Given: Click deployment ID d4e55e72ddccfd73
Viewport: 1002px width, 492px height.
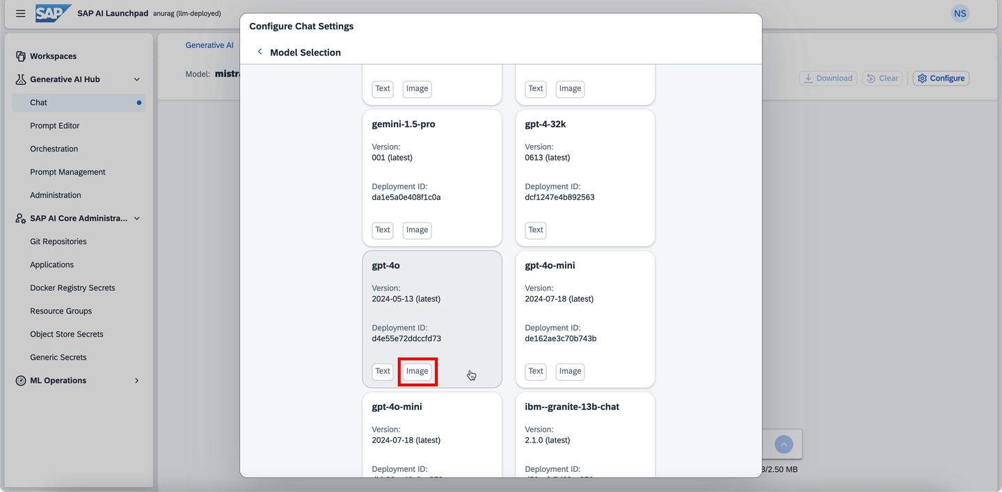Looking at the screenshot, I should (x=406, y=339).
